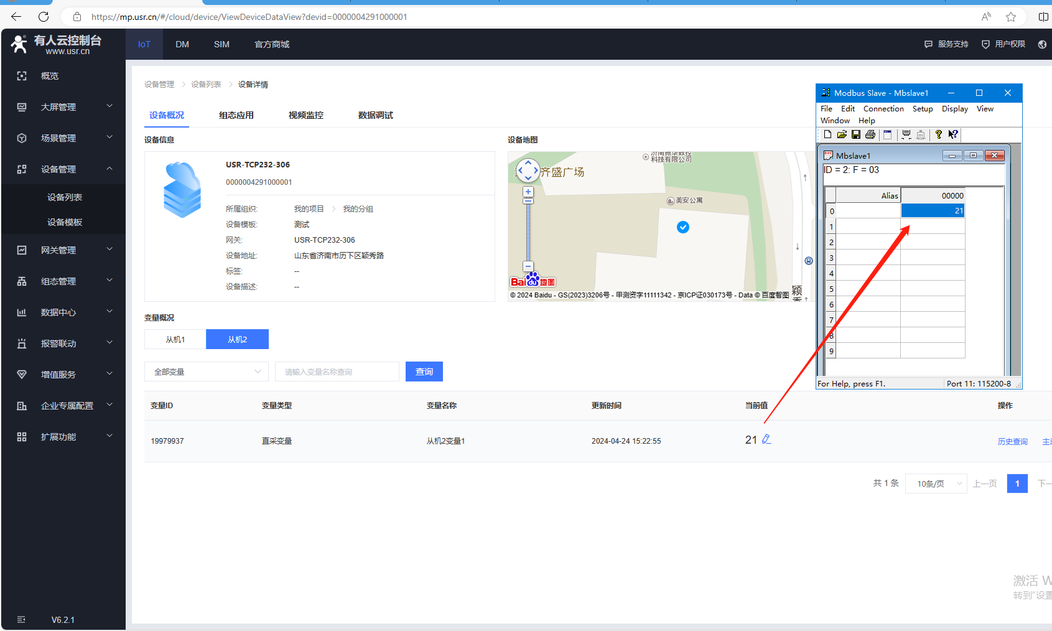Image resolution: width=1052 pixels, height=631 pixels.
Task: Select the 从机1 slave toggle
Action: tap(175, 339)
